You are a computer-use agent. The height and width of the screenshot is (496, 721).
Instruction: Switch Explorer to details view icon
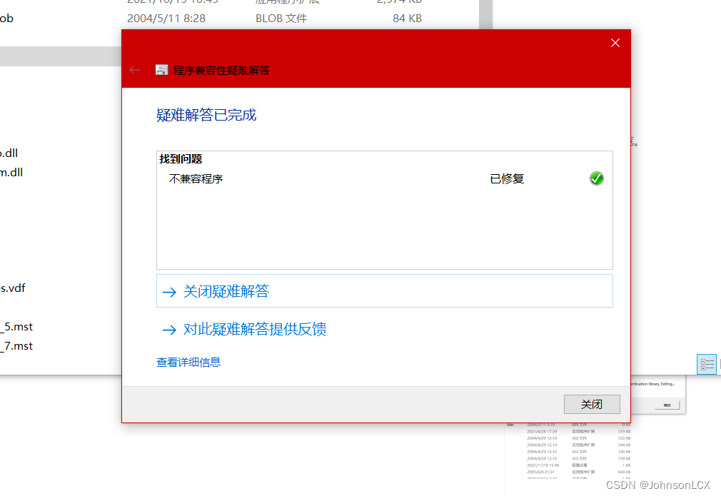tap(707, 365)
